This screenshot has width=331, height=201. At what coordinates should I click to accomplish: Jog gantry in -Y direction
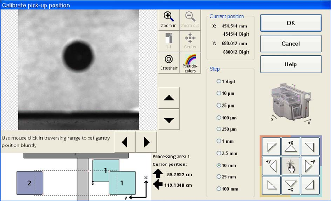coord(309,166)
